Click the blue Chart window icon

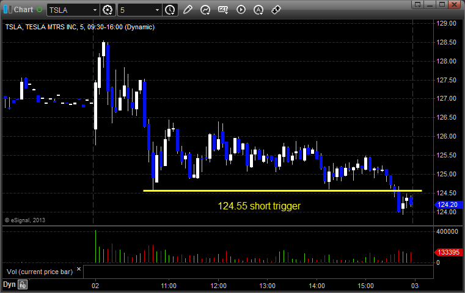8,10
